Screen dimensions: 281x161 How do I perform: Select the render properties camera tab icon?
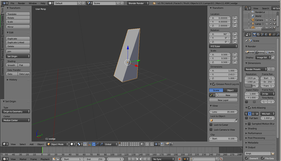point(254,35)
